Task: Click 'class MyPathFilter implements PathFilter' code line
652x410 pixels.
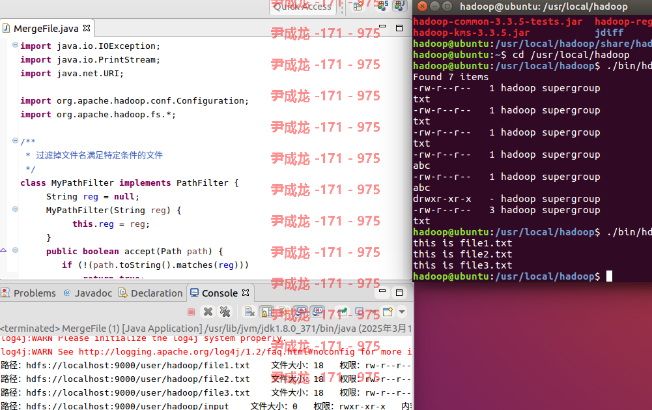Action: (x=130, y=183)
